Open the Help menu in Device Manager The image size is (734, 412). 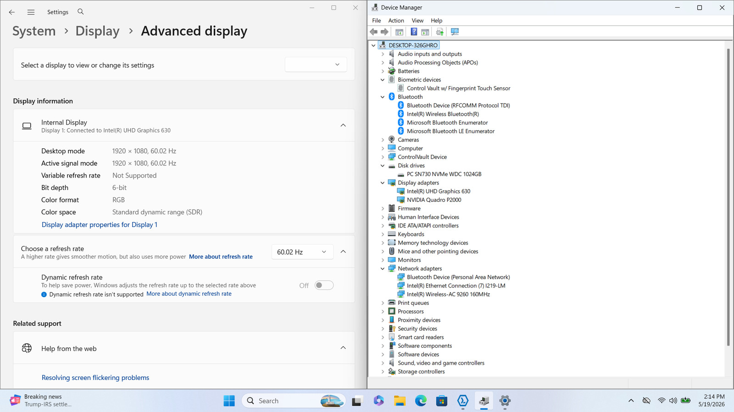click(x=437, y=21)
